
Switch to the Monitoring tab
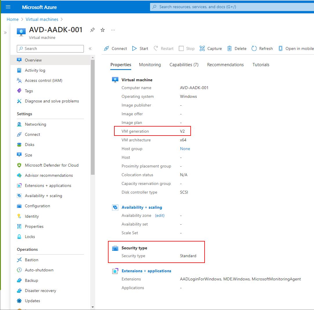[x=150, y=65]
